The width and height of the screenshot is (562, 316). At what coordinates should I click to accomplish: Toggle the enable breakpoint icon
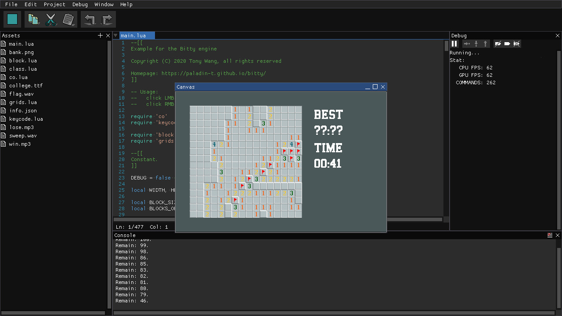click(507, 43)
